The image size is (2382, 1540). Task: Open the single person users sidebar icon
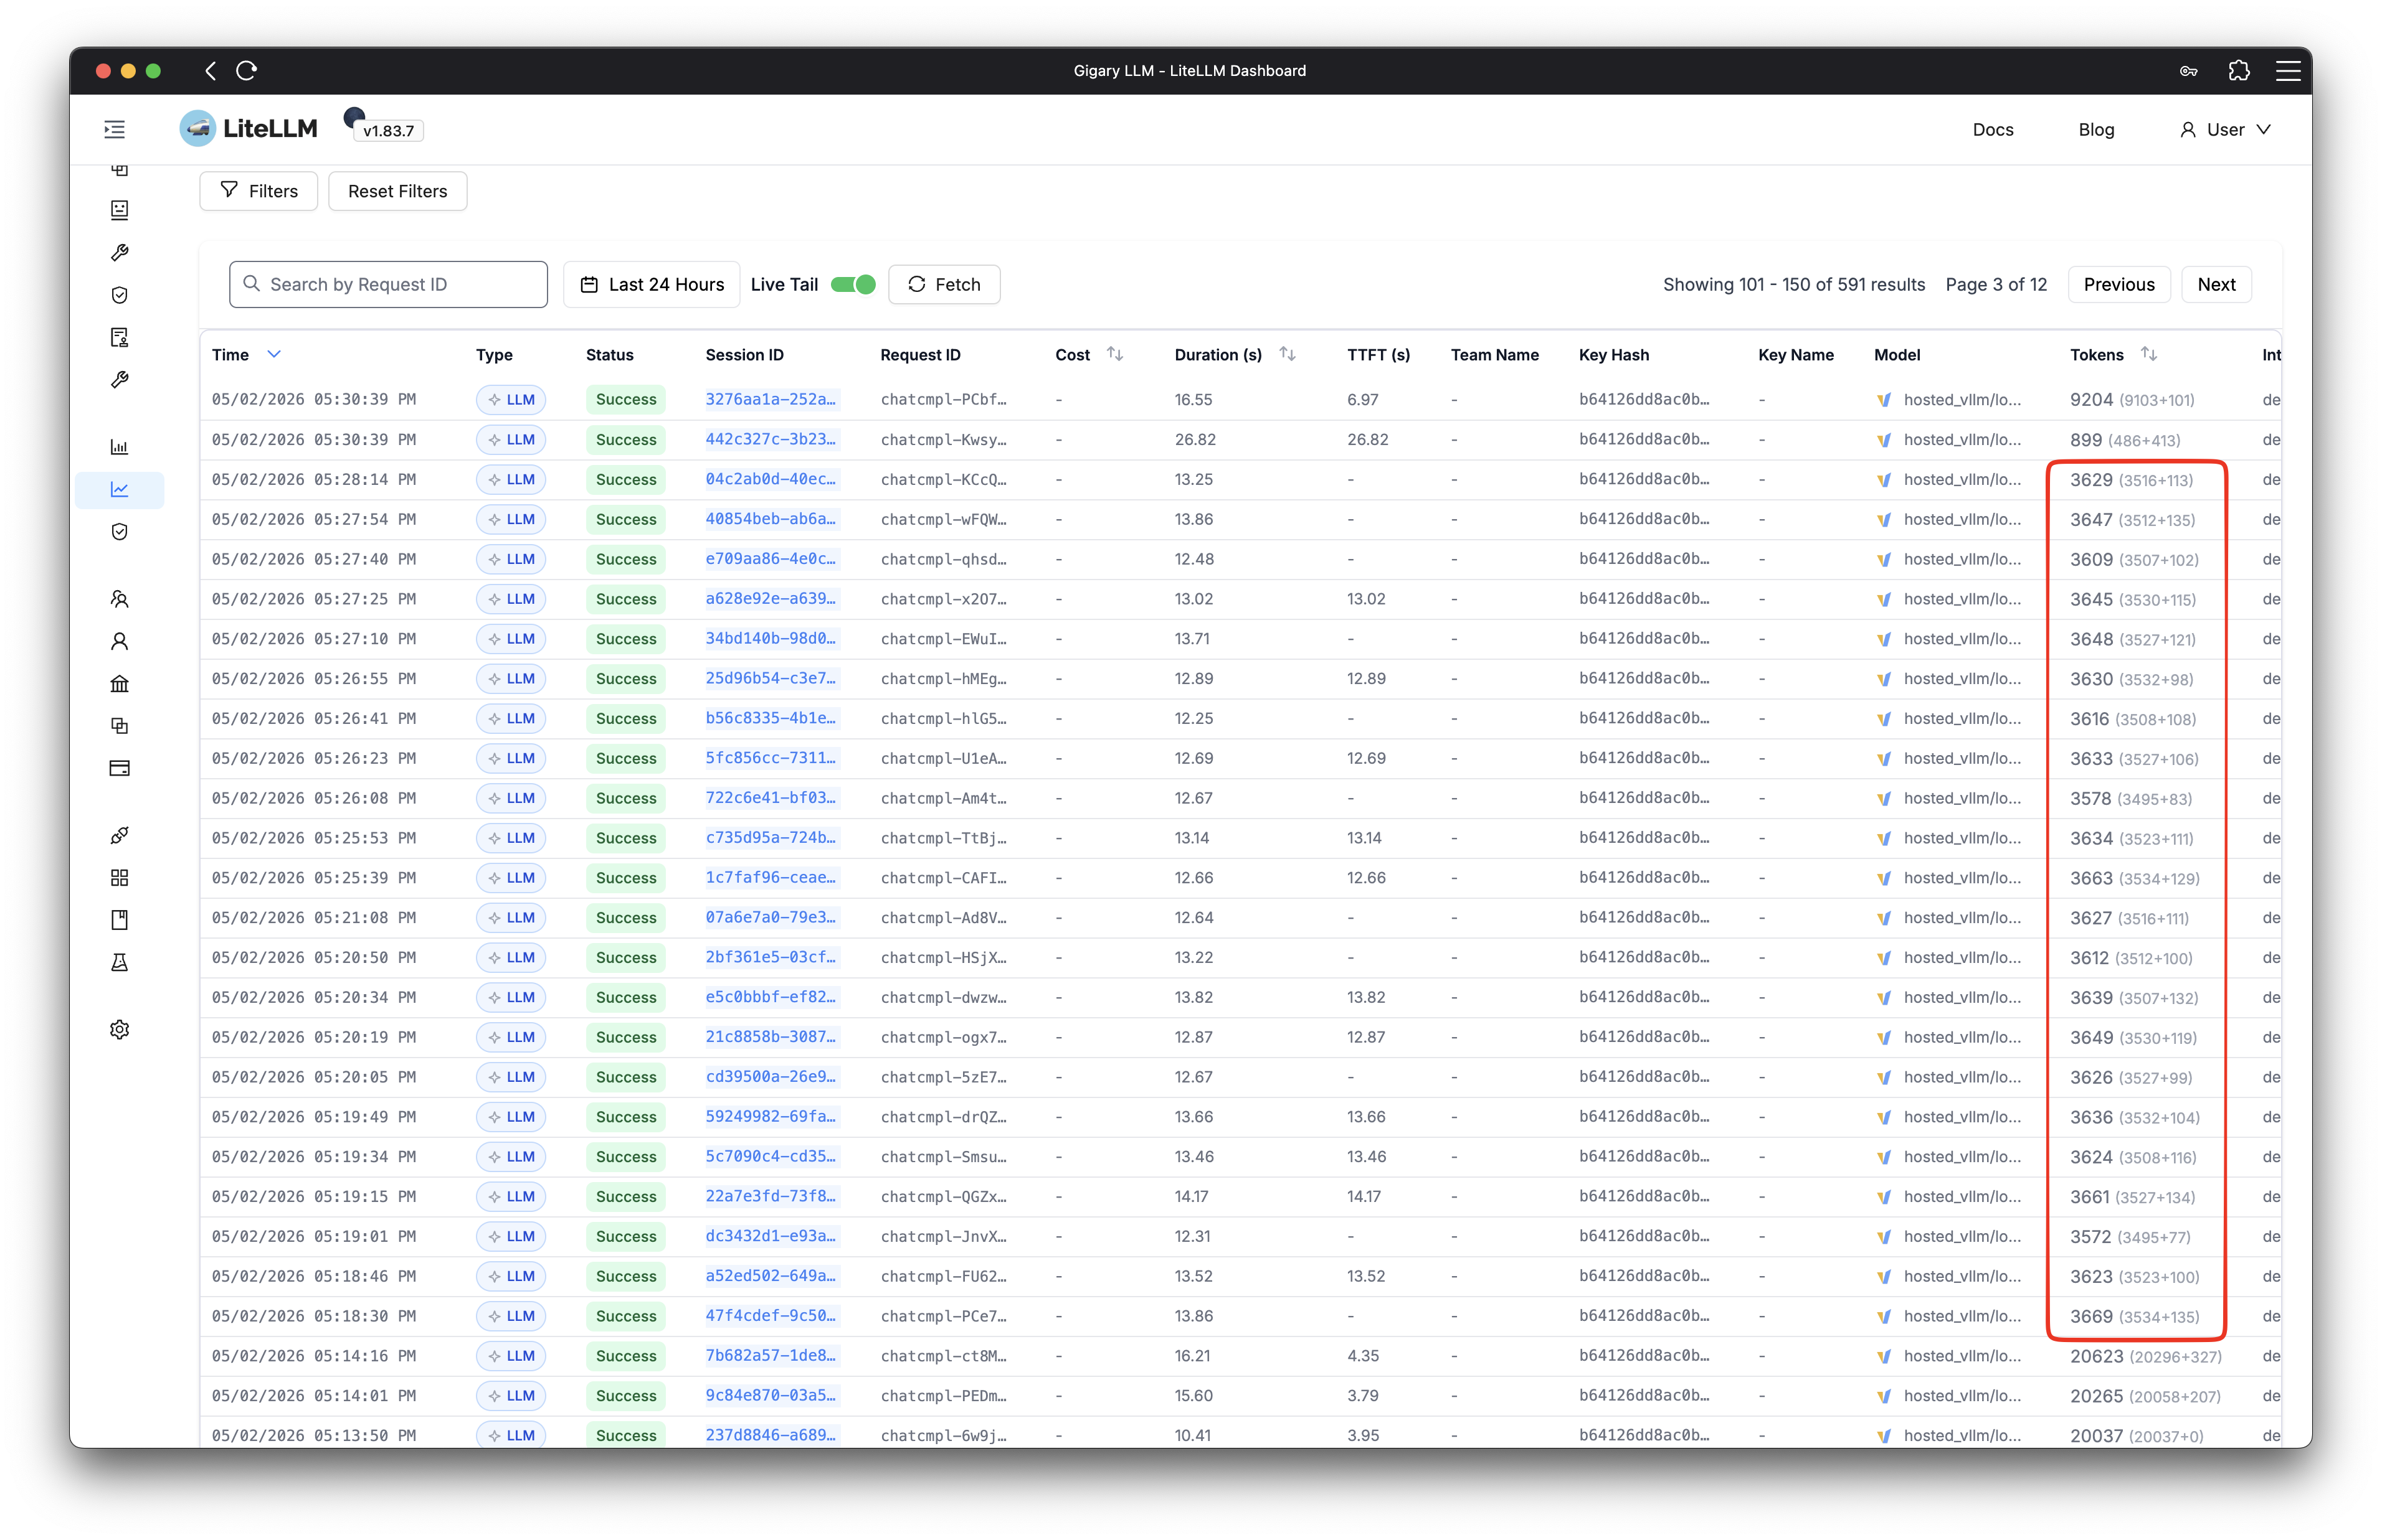119,641
